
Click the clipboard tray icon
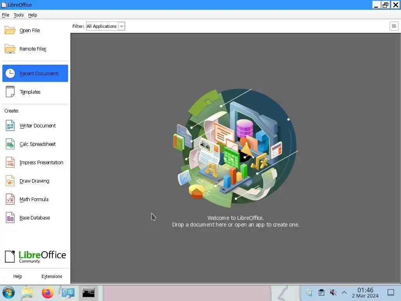pos(322,292)
